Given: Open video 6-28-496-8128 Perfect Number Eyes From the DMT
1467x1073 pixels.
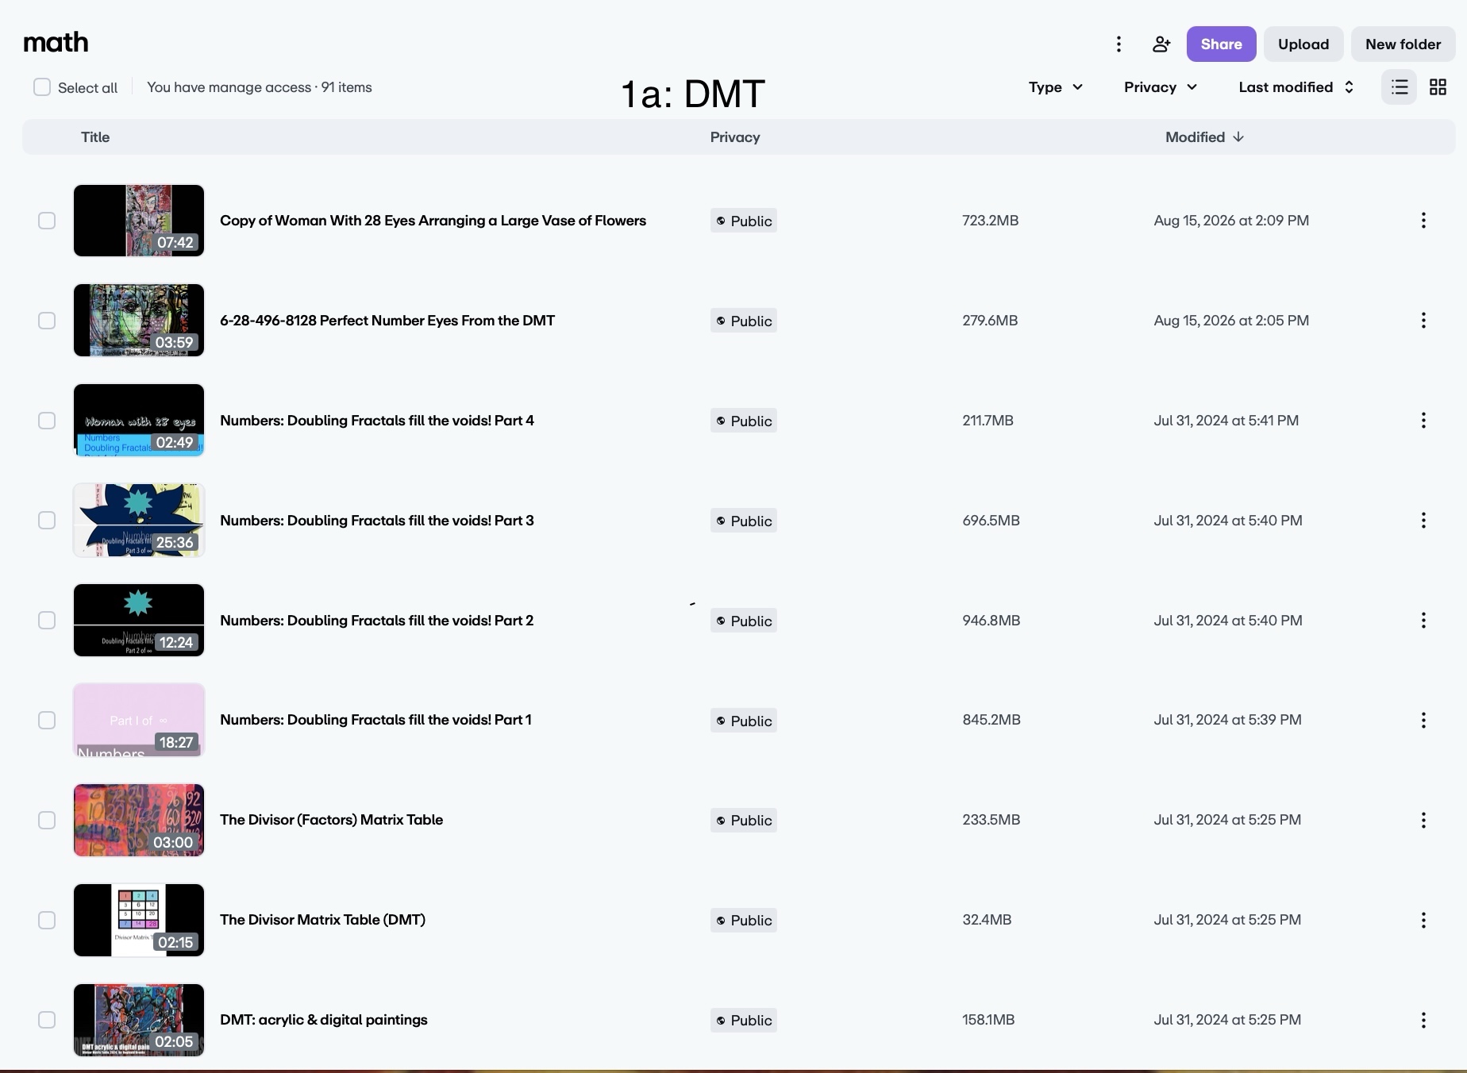Looking at the screenshot, I should (387, 321).
